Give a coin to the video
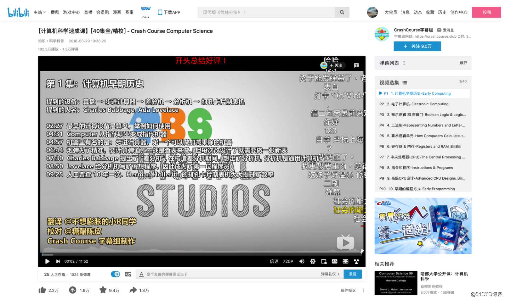The image size is (505, 300). pos(73,290)
